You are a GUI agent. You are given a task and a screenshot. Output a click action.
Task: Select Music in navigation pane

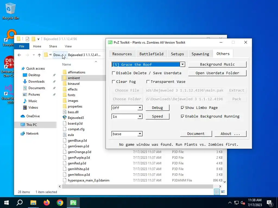33,101
